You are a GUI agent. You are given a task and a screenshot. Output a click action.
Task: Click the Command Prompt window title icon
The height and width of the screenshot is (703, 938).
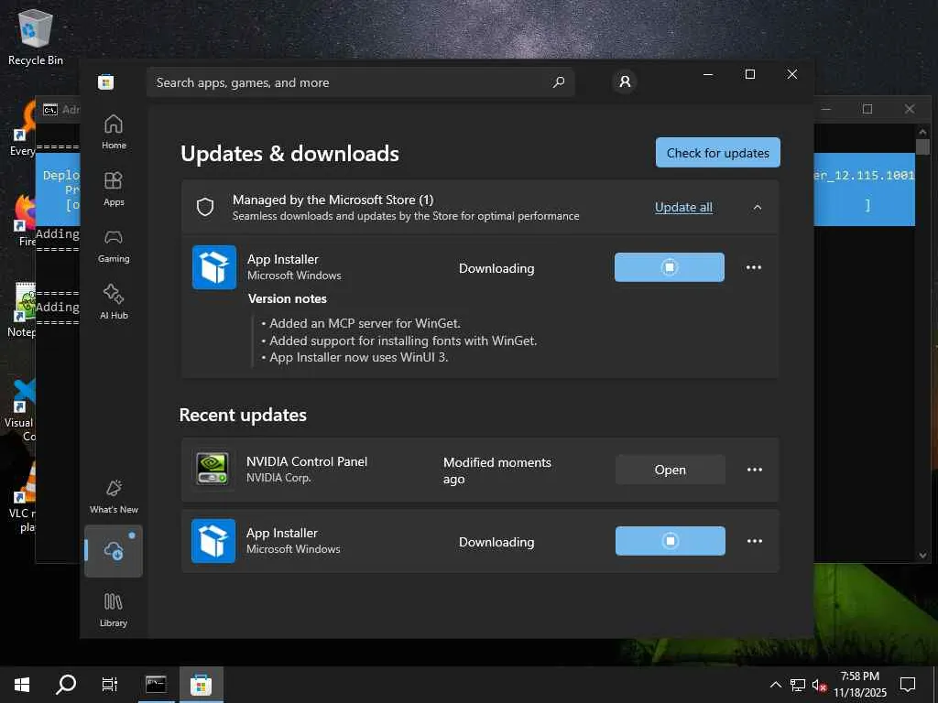click(x=50, y=110)
